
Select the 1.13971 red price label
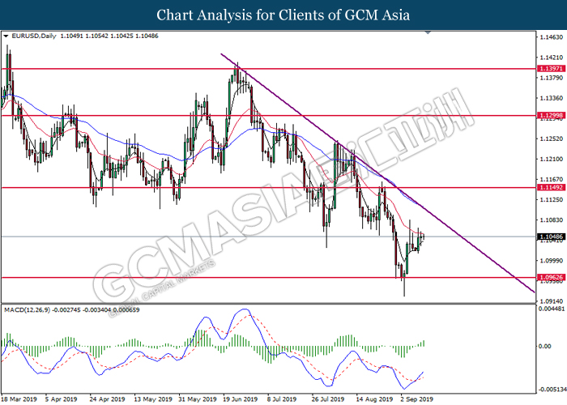coord(551,68)
